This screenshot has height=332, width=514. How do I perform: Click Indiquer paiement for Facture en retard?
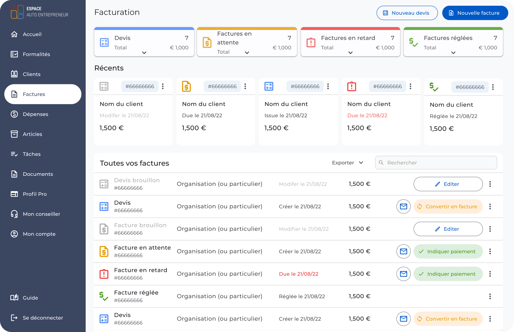[448, 274]
